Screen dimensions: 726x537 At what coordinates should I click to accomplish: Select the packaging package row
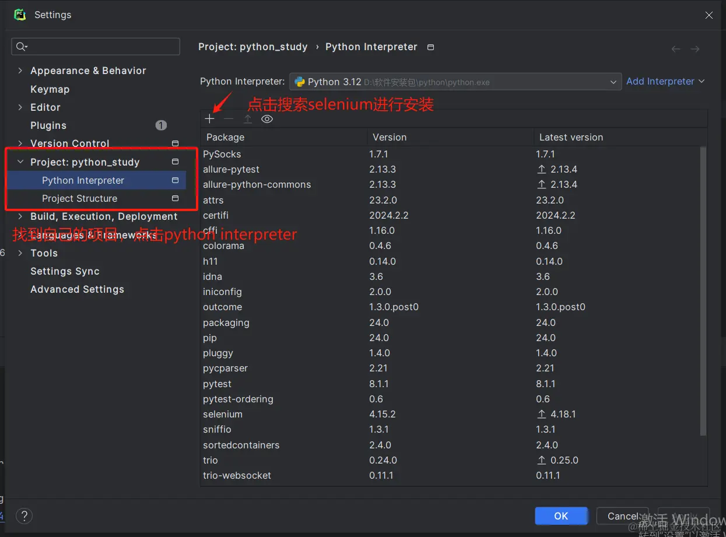tap(450, 322)
